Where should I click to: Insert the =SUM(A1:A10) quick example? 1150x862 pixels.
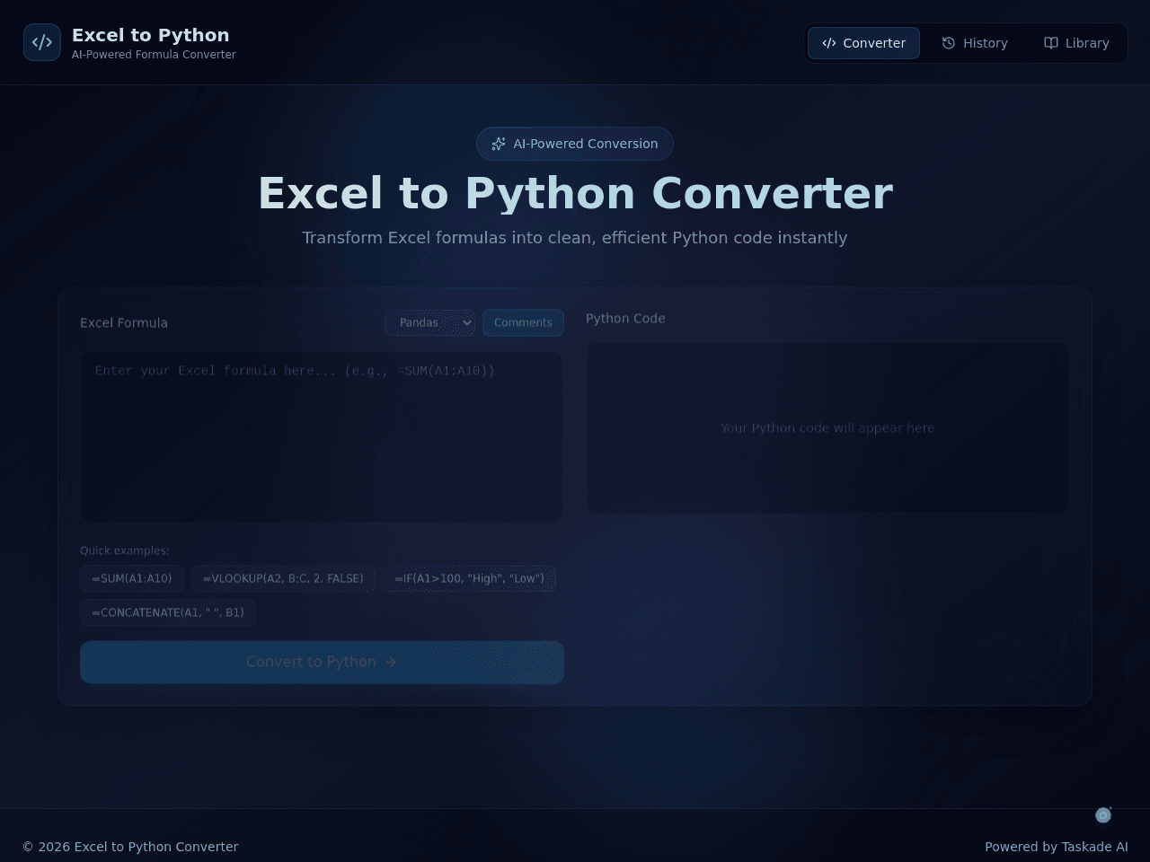[x=132, y=578]
